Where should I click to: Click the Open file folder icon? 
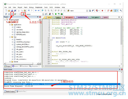pyautogui.click(x=9, y=10)
